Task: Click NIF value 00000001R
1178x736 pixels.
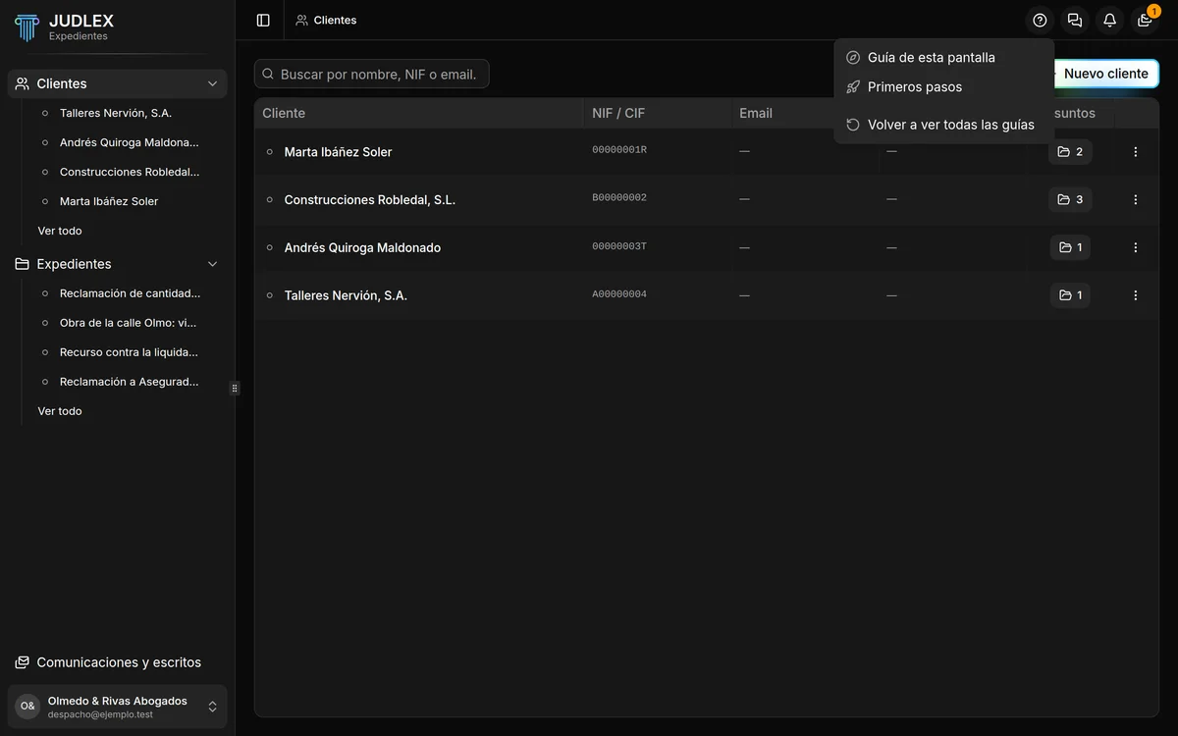Action: click(619, 150)
